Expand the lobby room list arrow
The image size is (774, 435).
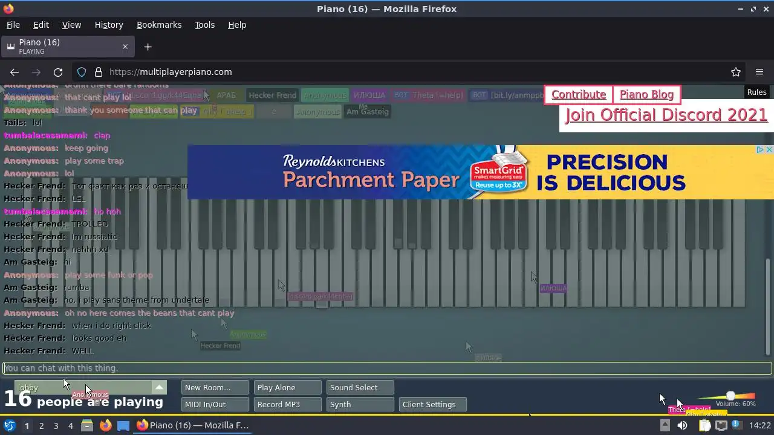[159, 387]
